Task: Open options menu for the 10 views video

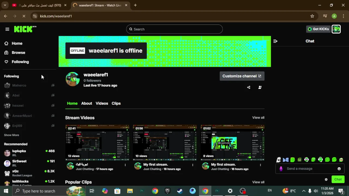Action: (193, 165)
